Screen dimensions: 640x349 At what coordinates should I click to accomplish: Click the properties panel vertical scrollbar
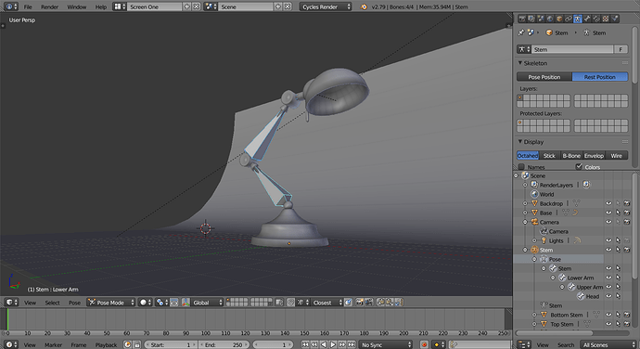coord(634,55)
